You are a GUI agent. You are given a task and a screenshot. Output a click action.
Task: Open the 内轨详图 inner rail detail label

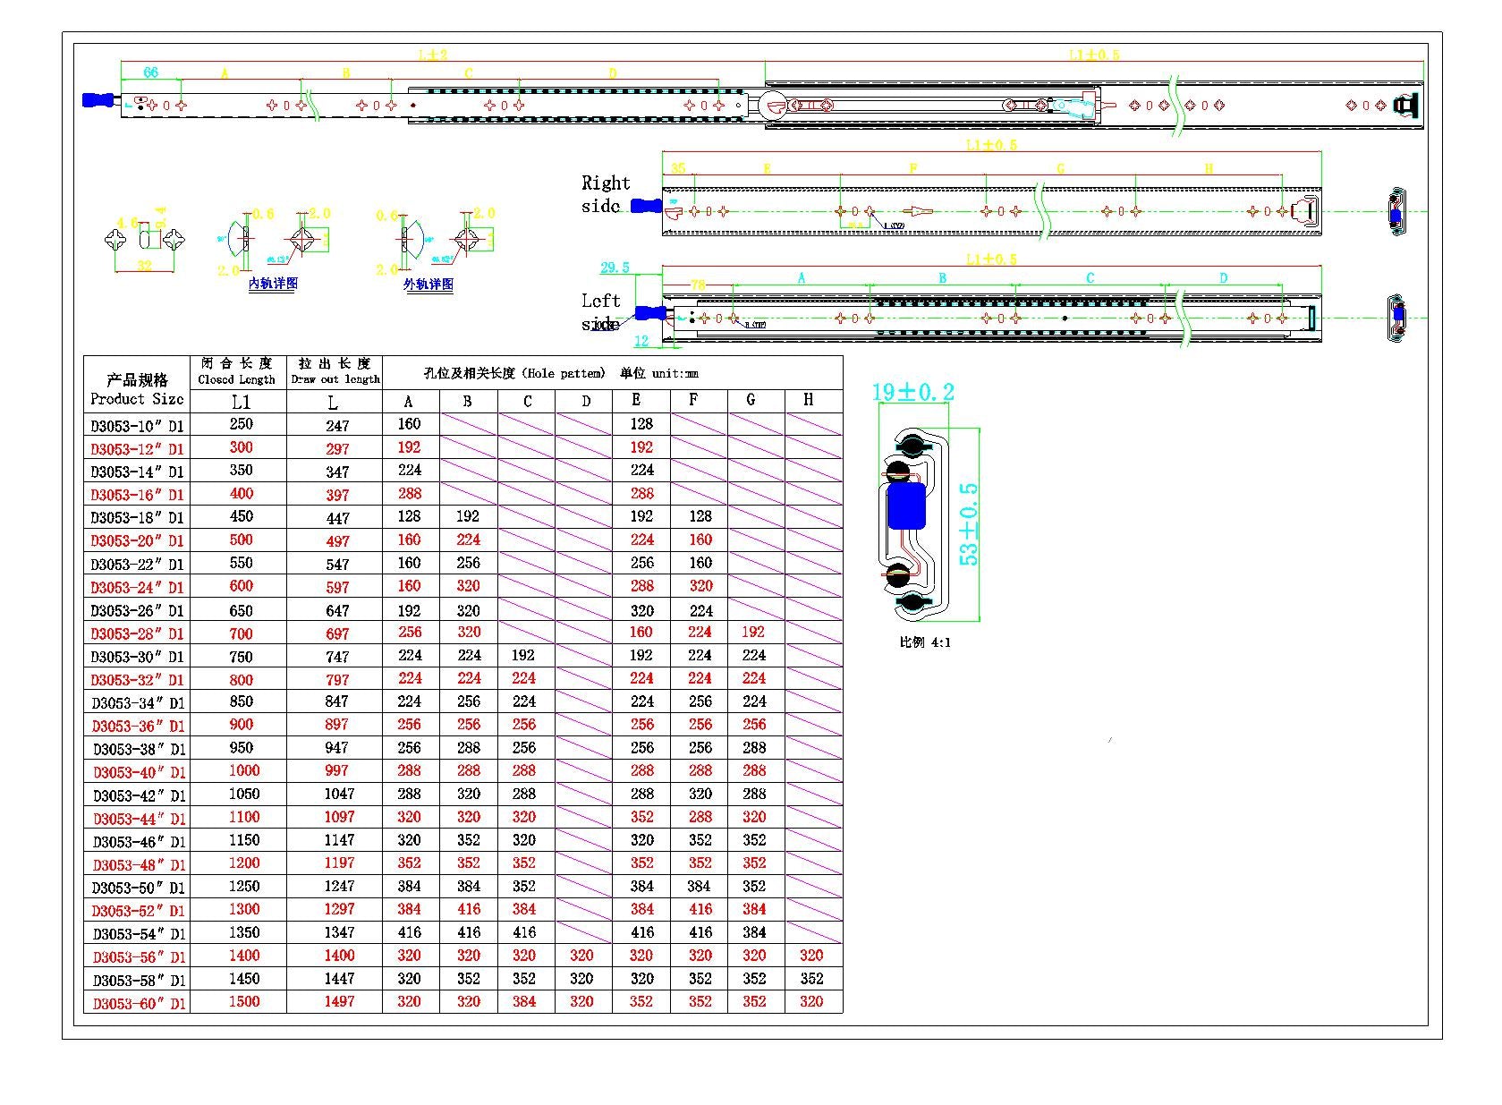tap(273, 284)
